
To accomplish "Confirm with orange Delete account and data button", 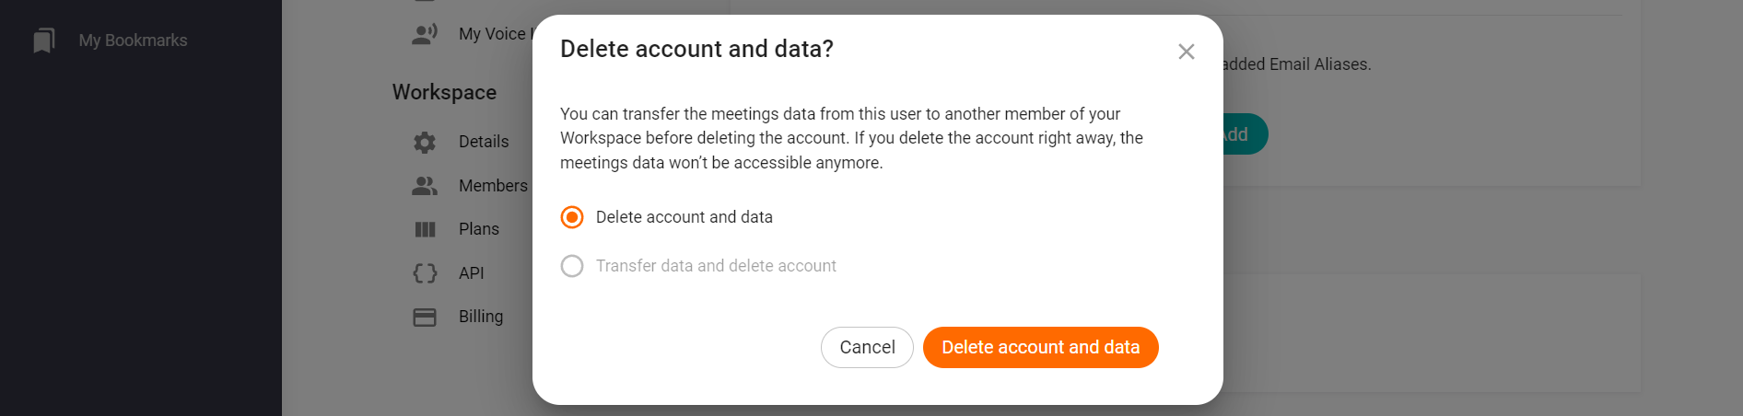I will 1040,347.
